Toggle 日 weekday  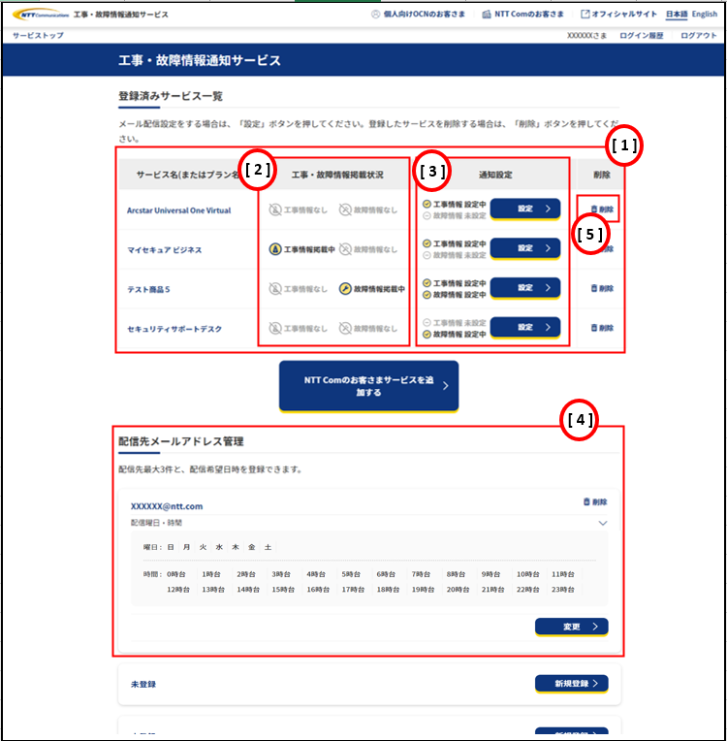tap(171, 547)
